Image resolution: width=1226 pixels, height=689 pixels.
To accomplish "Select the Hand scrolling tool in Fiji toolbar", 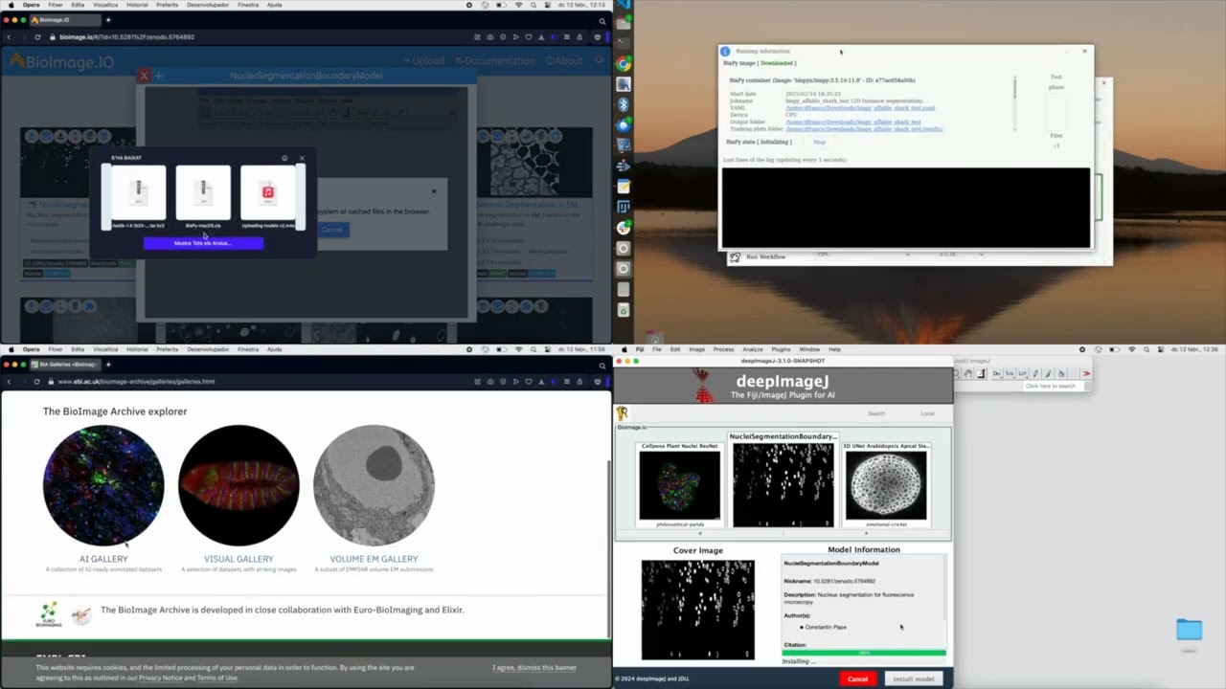I will coord(968,373).
